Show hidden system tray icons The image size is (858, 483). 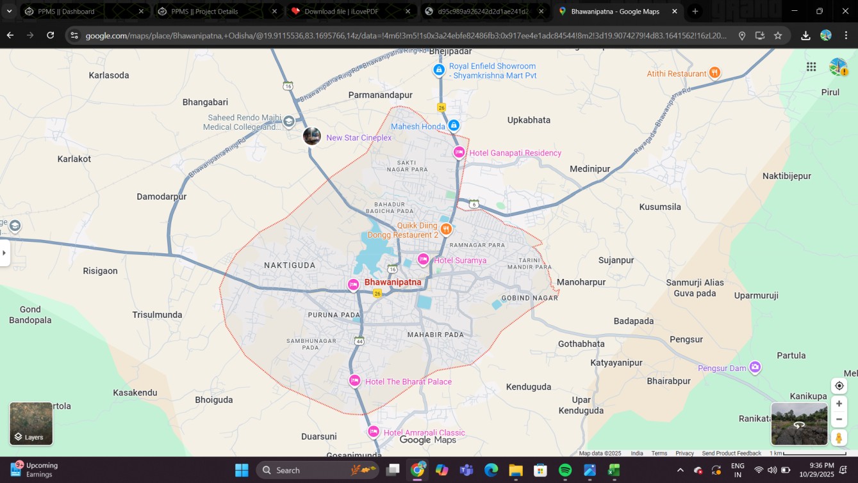pos(681,471)
